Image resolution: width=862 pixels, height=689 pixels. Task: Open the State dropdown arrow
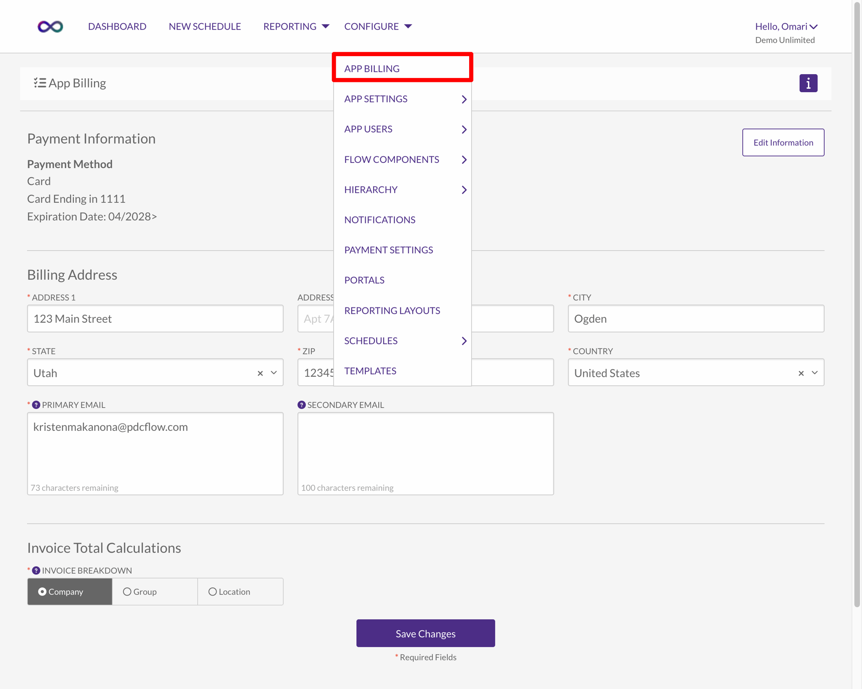tap(274, 373)
